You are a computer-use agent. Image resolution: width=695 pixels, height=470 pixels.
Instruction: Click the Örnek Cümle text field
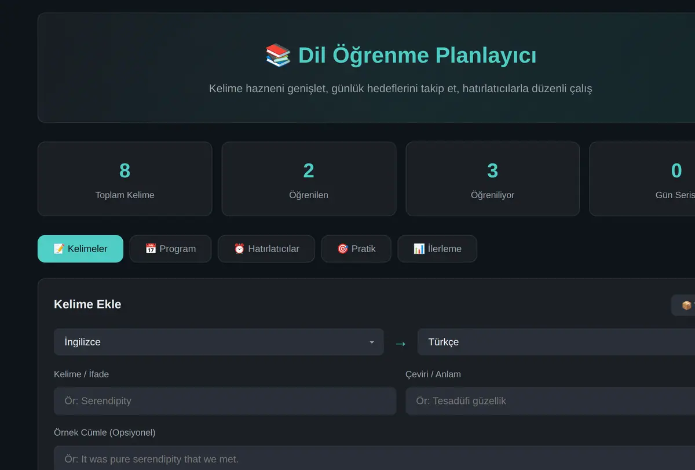coord(374,458)
